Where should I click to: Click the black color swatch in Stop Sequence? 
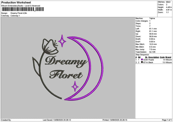[x=142, y=62]
